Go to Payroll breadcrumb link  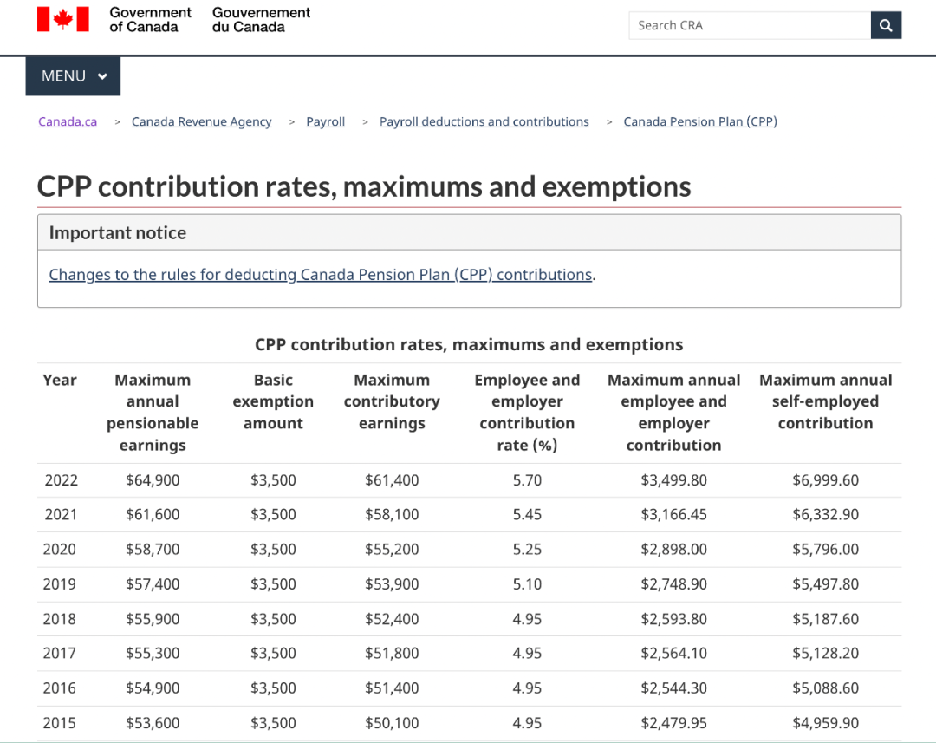click(x=325, y=121)
